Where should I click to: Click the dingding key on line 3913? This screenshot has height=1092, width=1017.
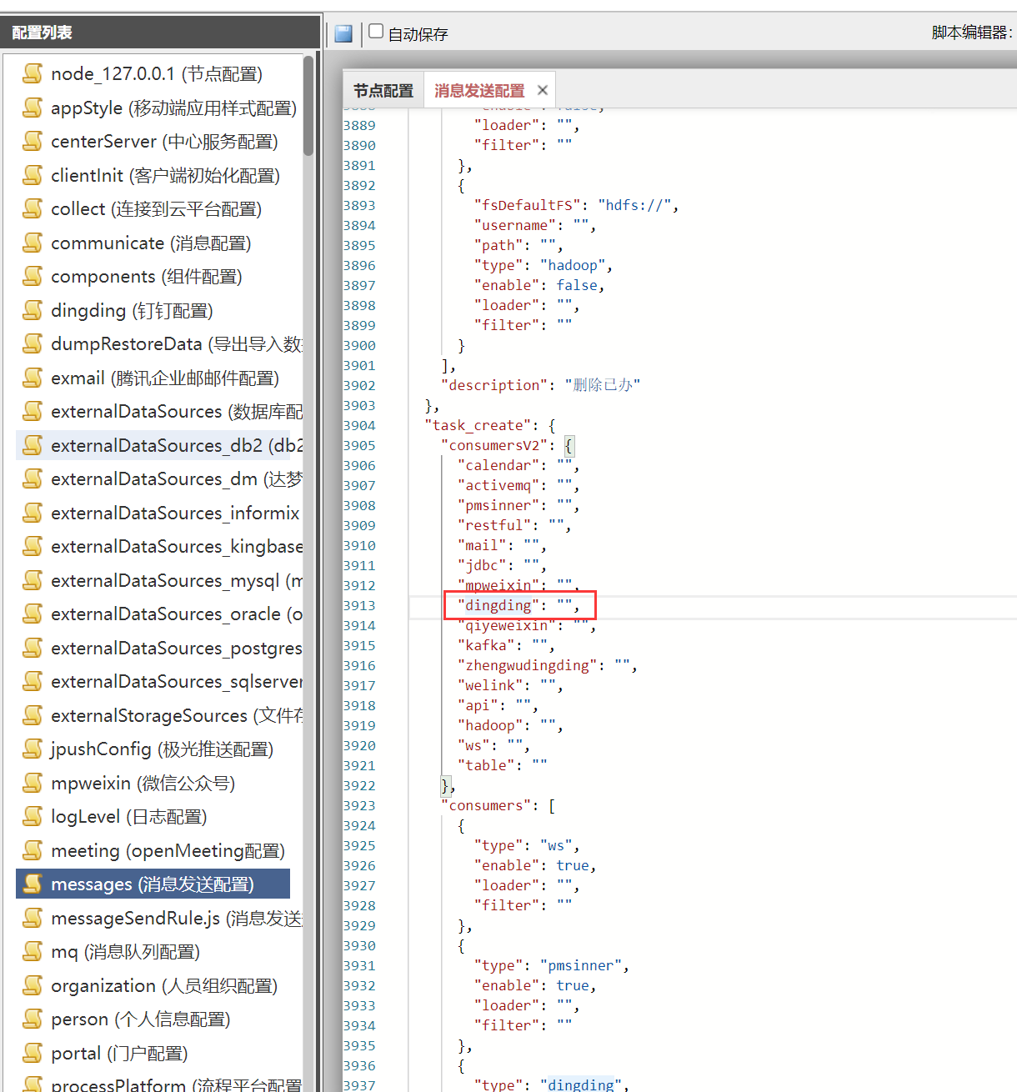pyautogui.click(x=498, y=605)
